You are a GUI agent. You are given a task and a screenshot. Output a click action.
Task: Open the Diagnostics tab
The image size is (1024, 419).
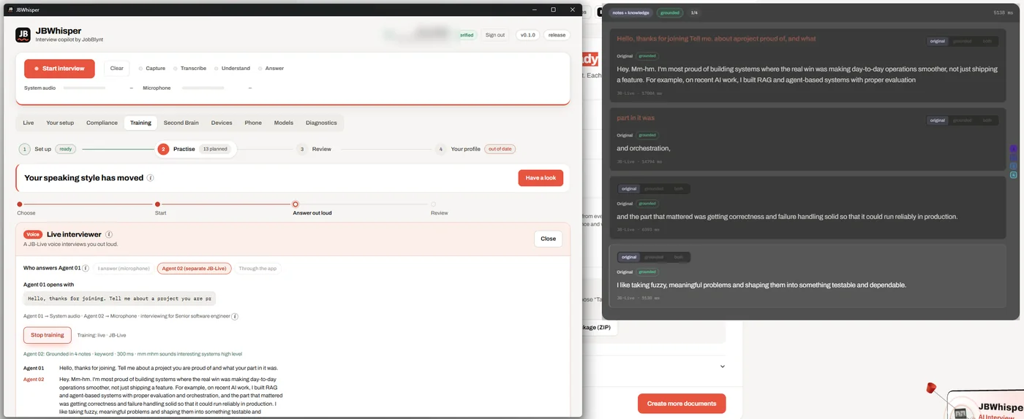coord(321,123)
